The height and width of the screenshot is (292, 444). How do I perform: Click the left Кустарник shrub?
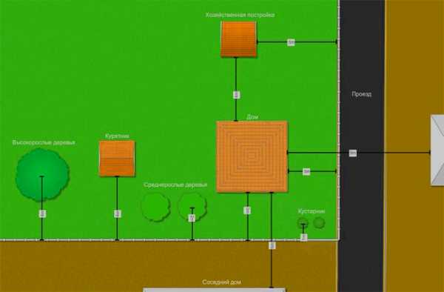click(x=303, y=223)
